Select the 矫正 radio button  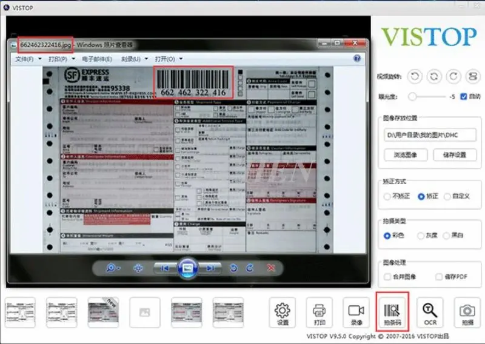tap(421, 196)
